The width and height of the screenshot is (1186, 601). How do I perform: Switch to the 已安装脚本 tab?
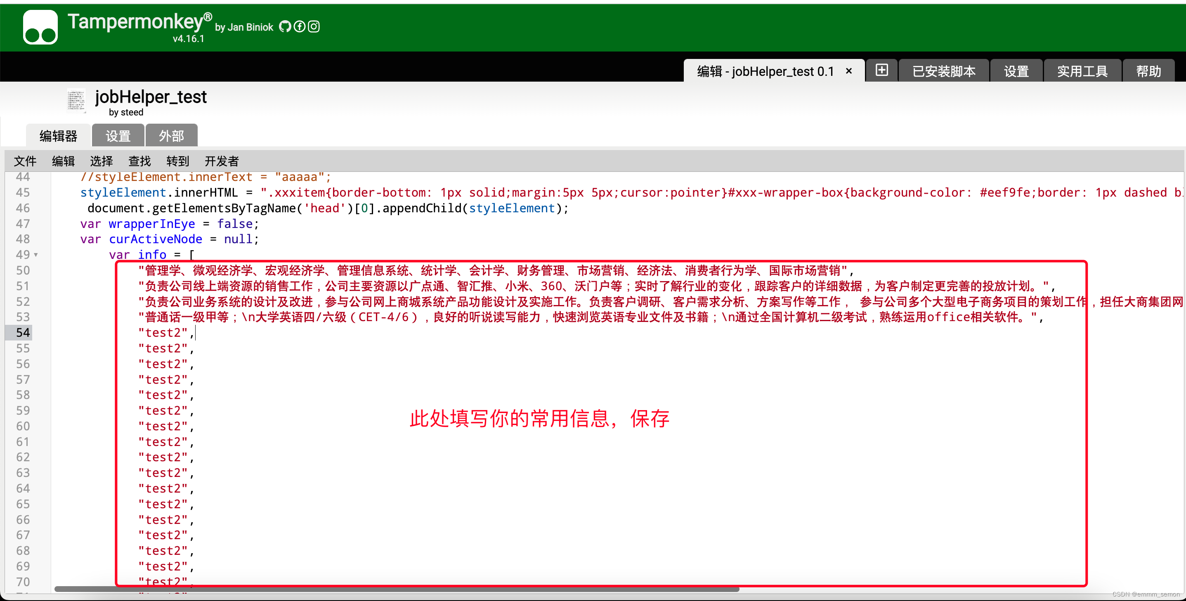point(943,71)
